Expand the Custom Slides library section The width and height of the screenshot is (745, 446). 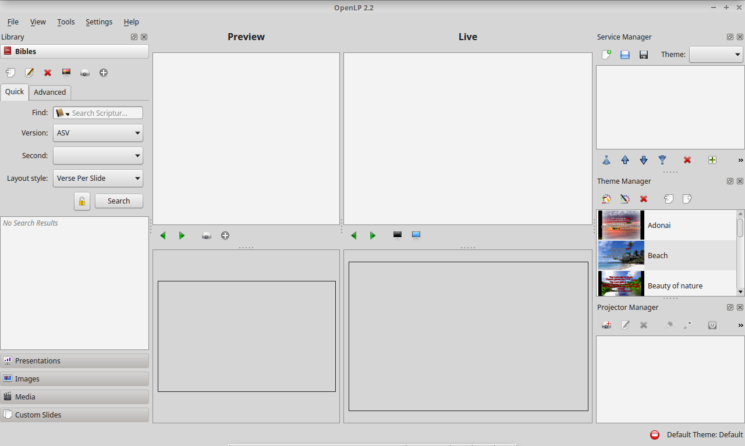point(74,415)
